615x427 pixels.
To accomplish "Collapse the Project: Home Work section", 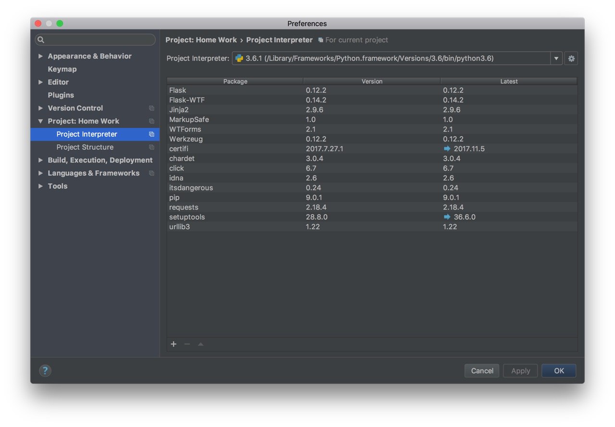I will pyautogui.click(x=40, y=121).
